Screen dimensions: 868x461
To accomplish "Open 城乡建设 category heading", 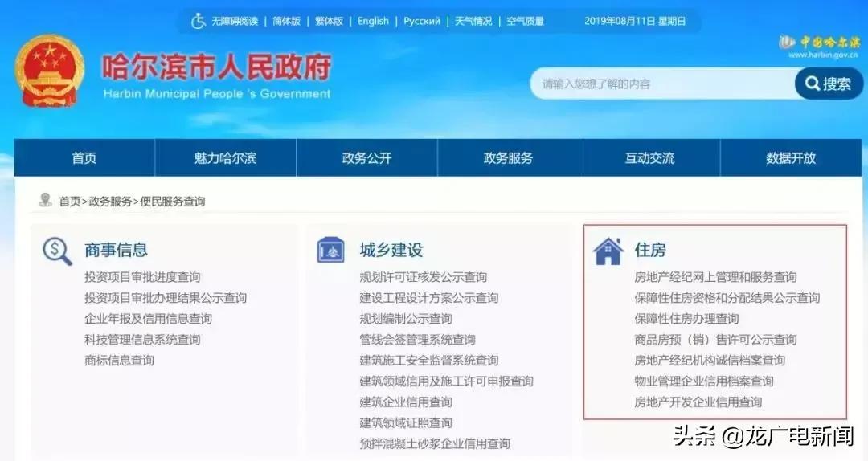I will click(x=391, y=250).
